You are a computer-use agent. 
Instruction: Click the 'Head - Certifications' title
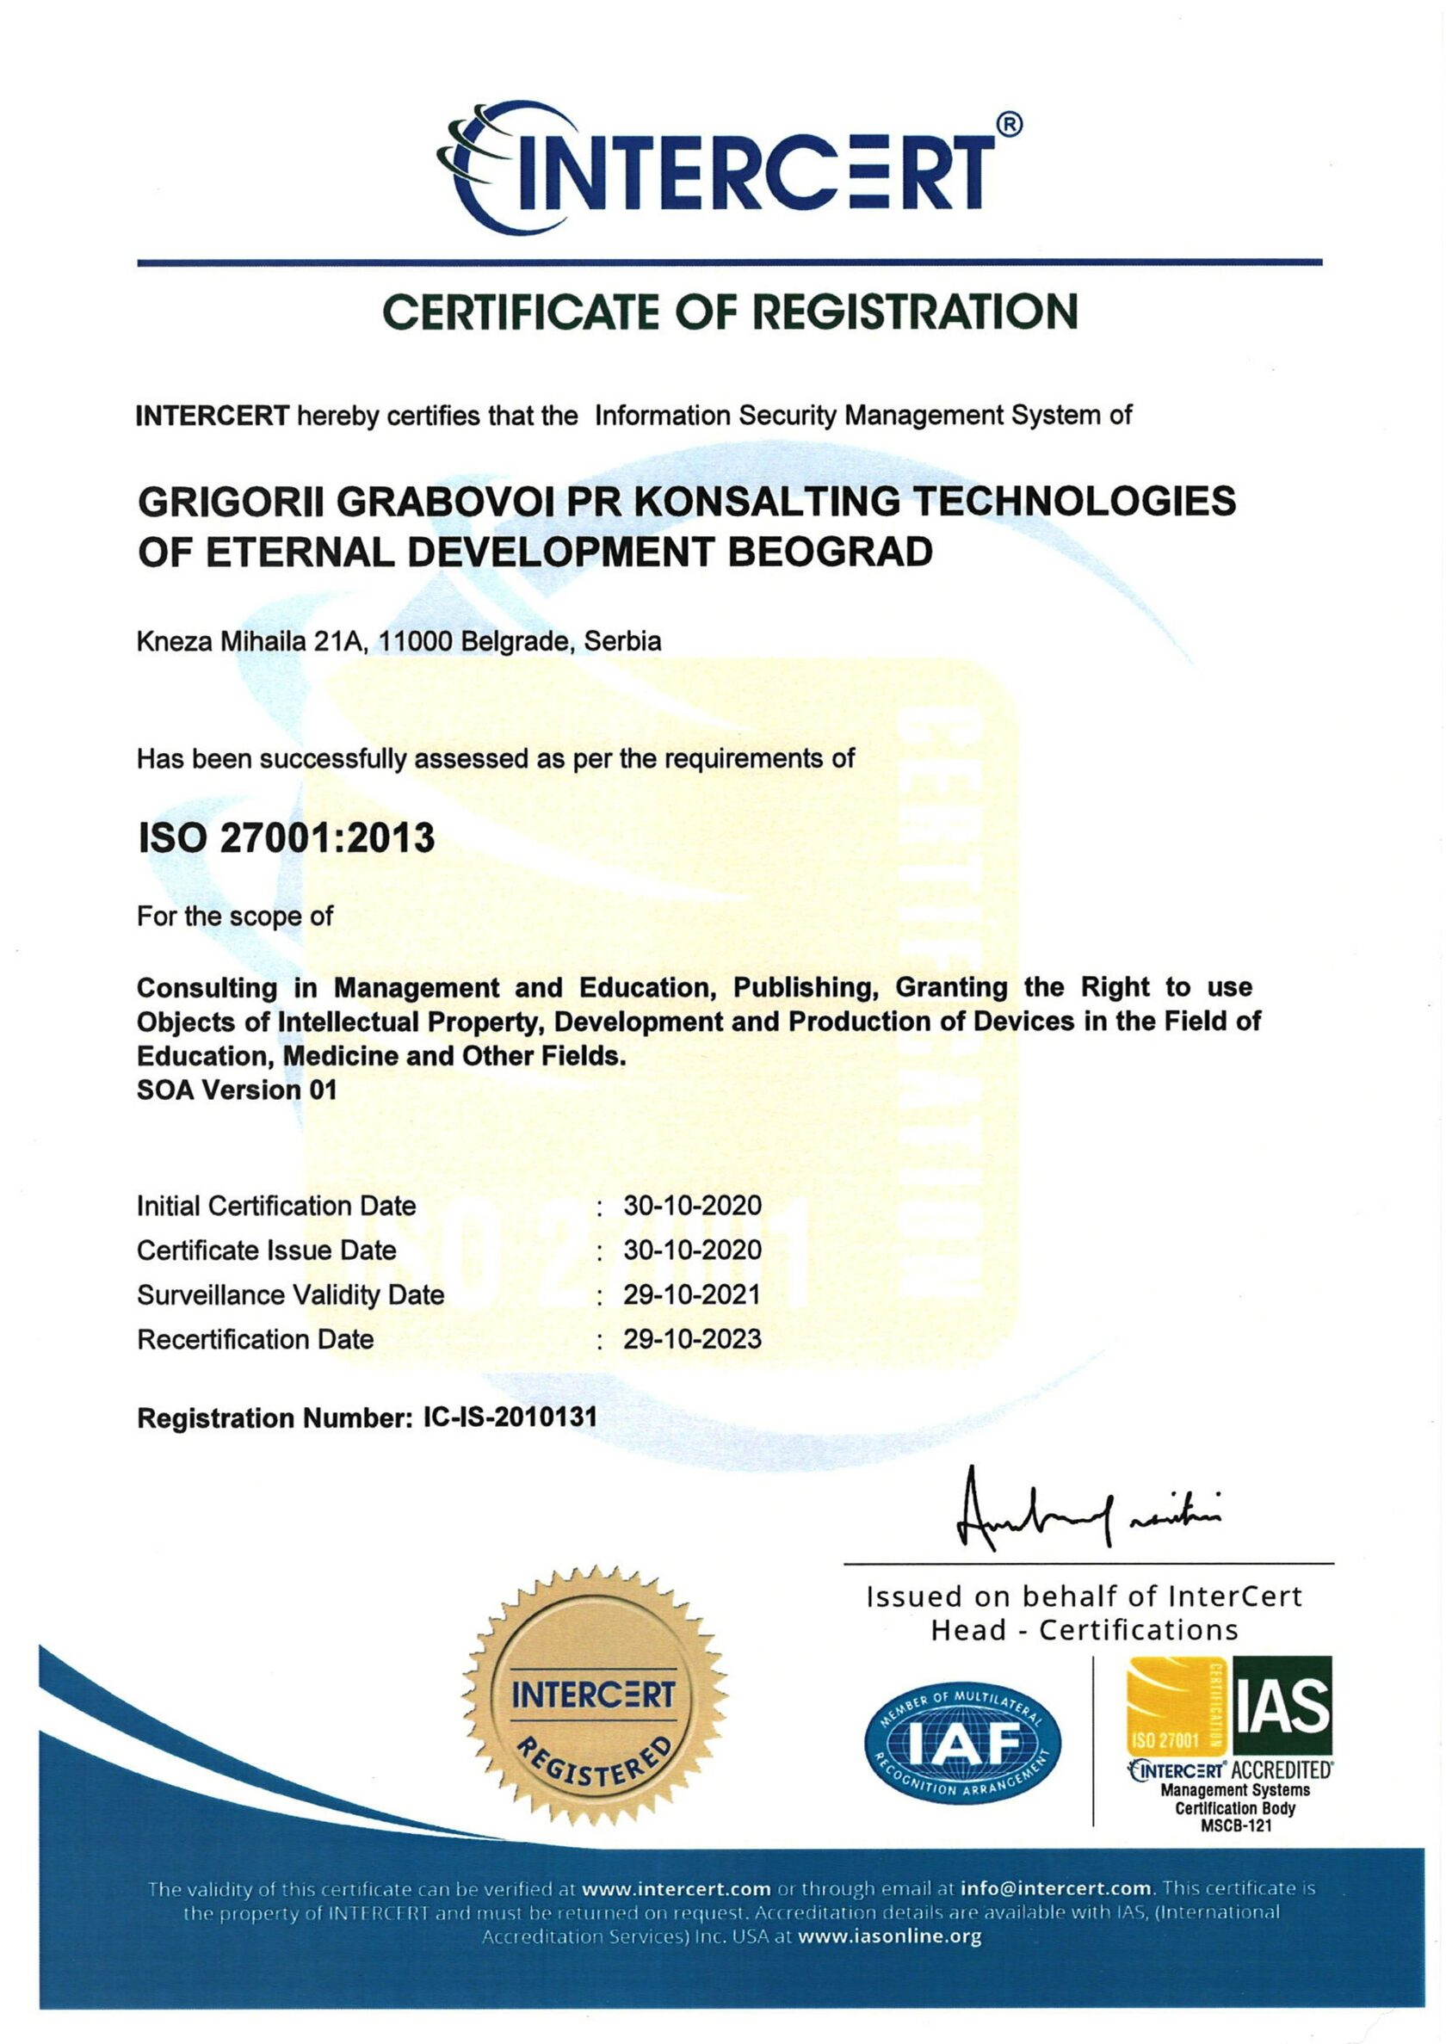(1084, 1630)
